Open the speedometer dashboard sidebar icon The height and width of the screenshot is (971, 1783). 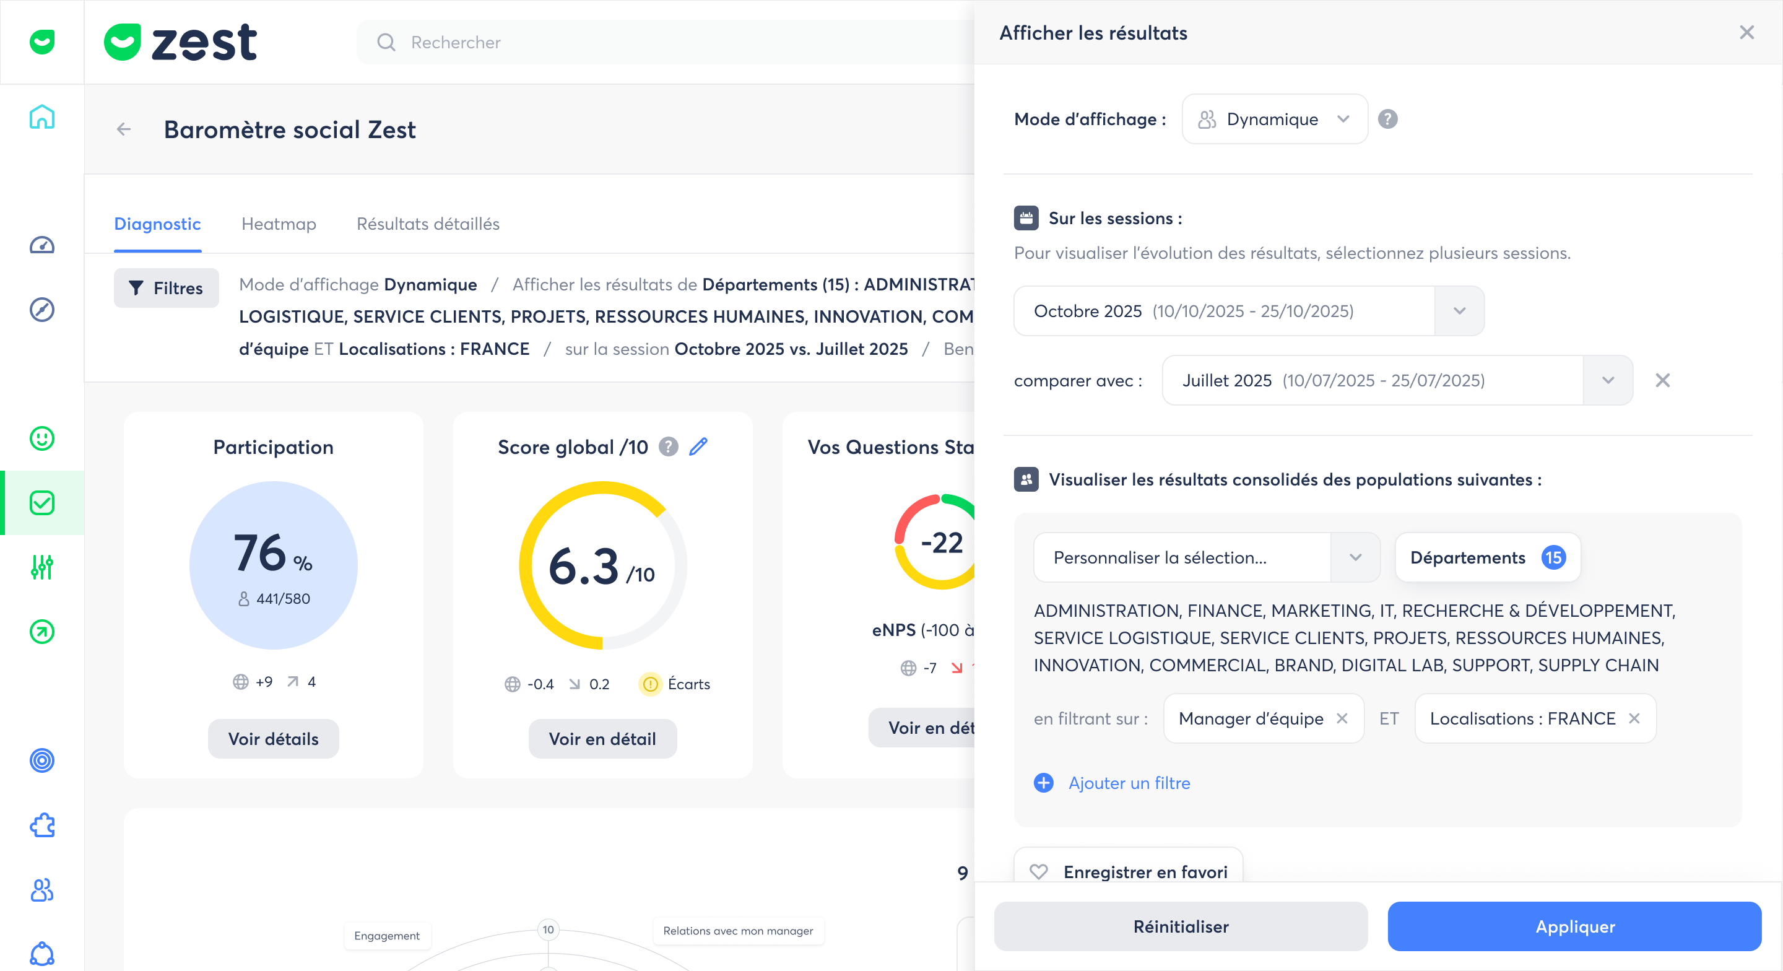[x=41, y=245]
